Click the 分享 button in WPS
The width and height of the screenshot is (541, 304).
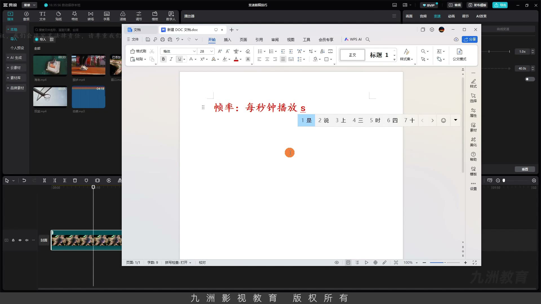coord(470,39)
